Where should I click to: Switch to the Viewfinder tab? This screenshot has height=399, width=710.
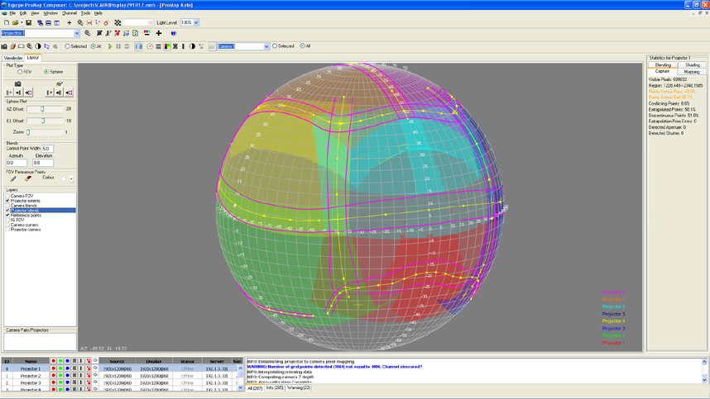(13, 58)
